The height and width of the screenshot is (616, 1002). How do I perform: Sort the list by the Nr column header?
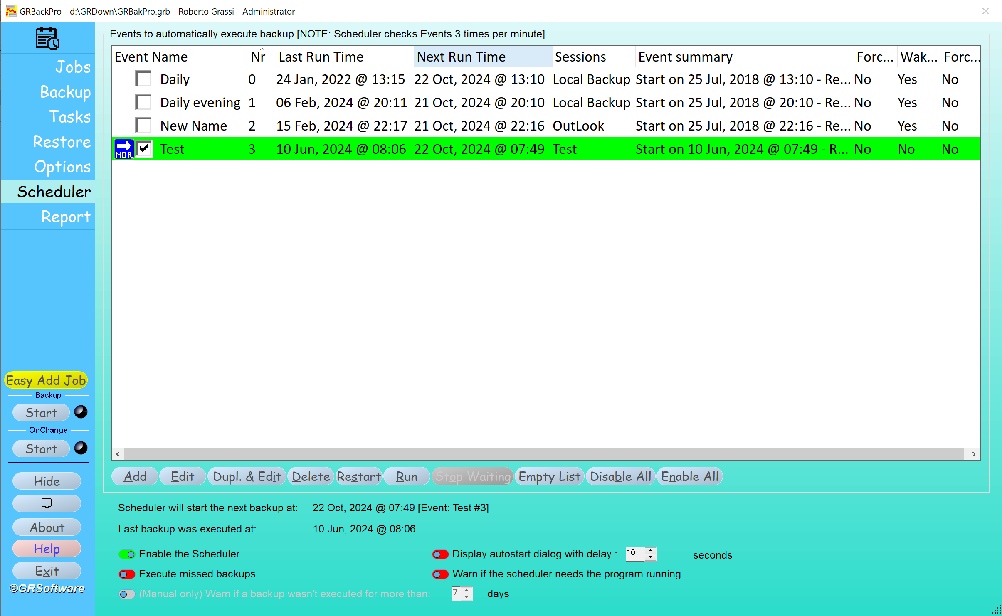click(258, 57)
